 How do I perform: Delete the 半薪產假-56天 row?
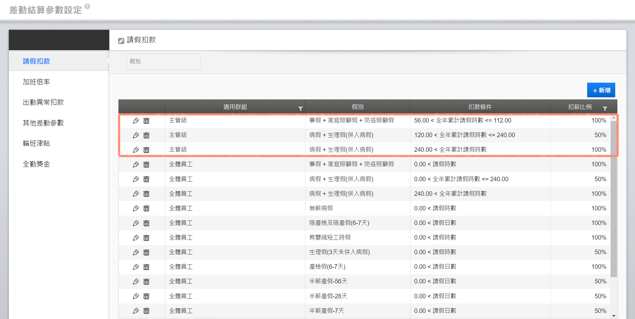146,282
